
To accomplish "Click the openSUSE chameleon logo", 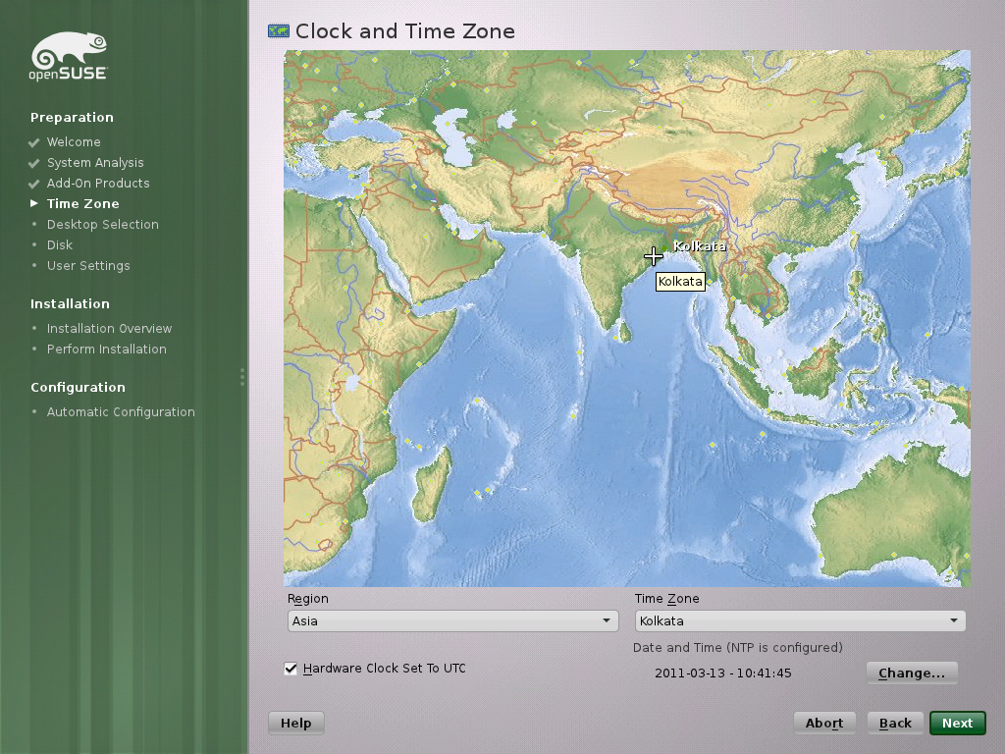I will [69, 56].
